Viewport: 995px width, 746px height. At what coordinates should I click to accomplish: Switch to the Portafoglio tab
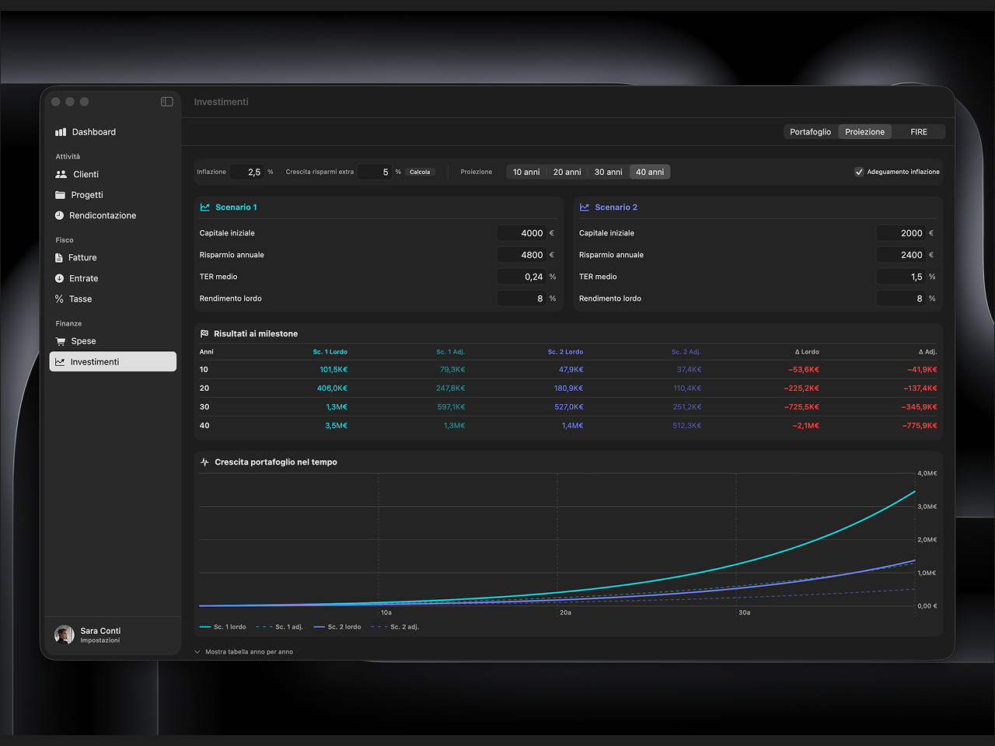[811, 132]
